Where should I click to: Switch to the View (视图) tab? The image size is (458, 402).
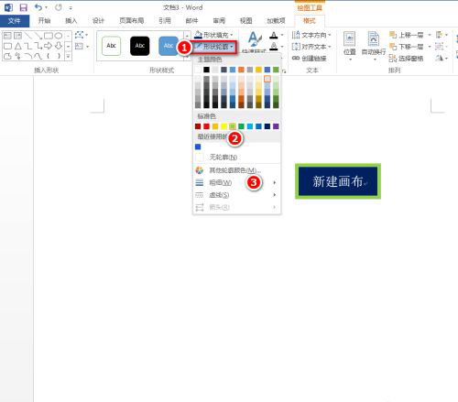tap(245, 21)
